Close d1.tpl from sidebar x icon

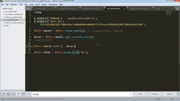pos(3,26)
